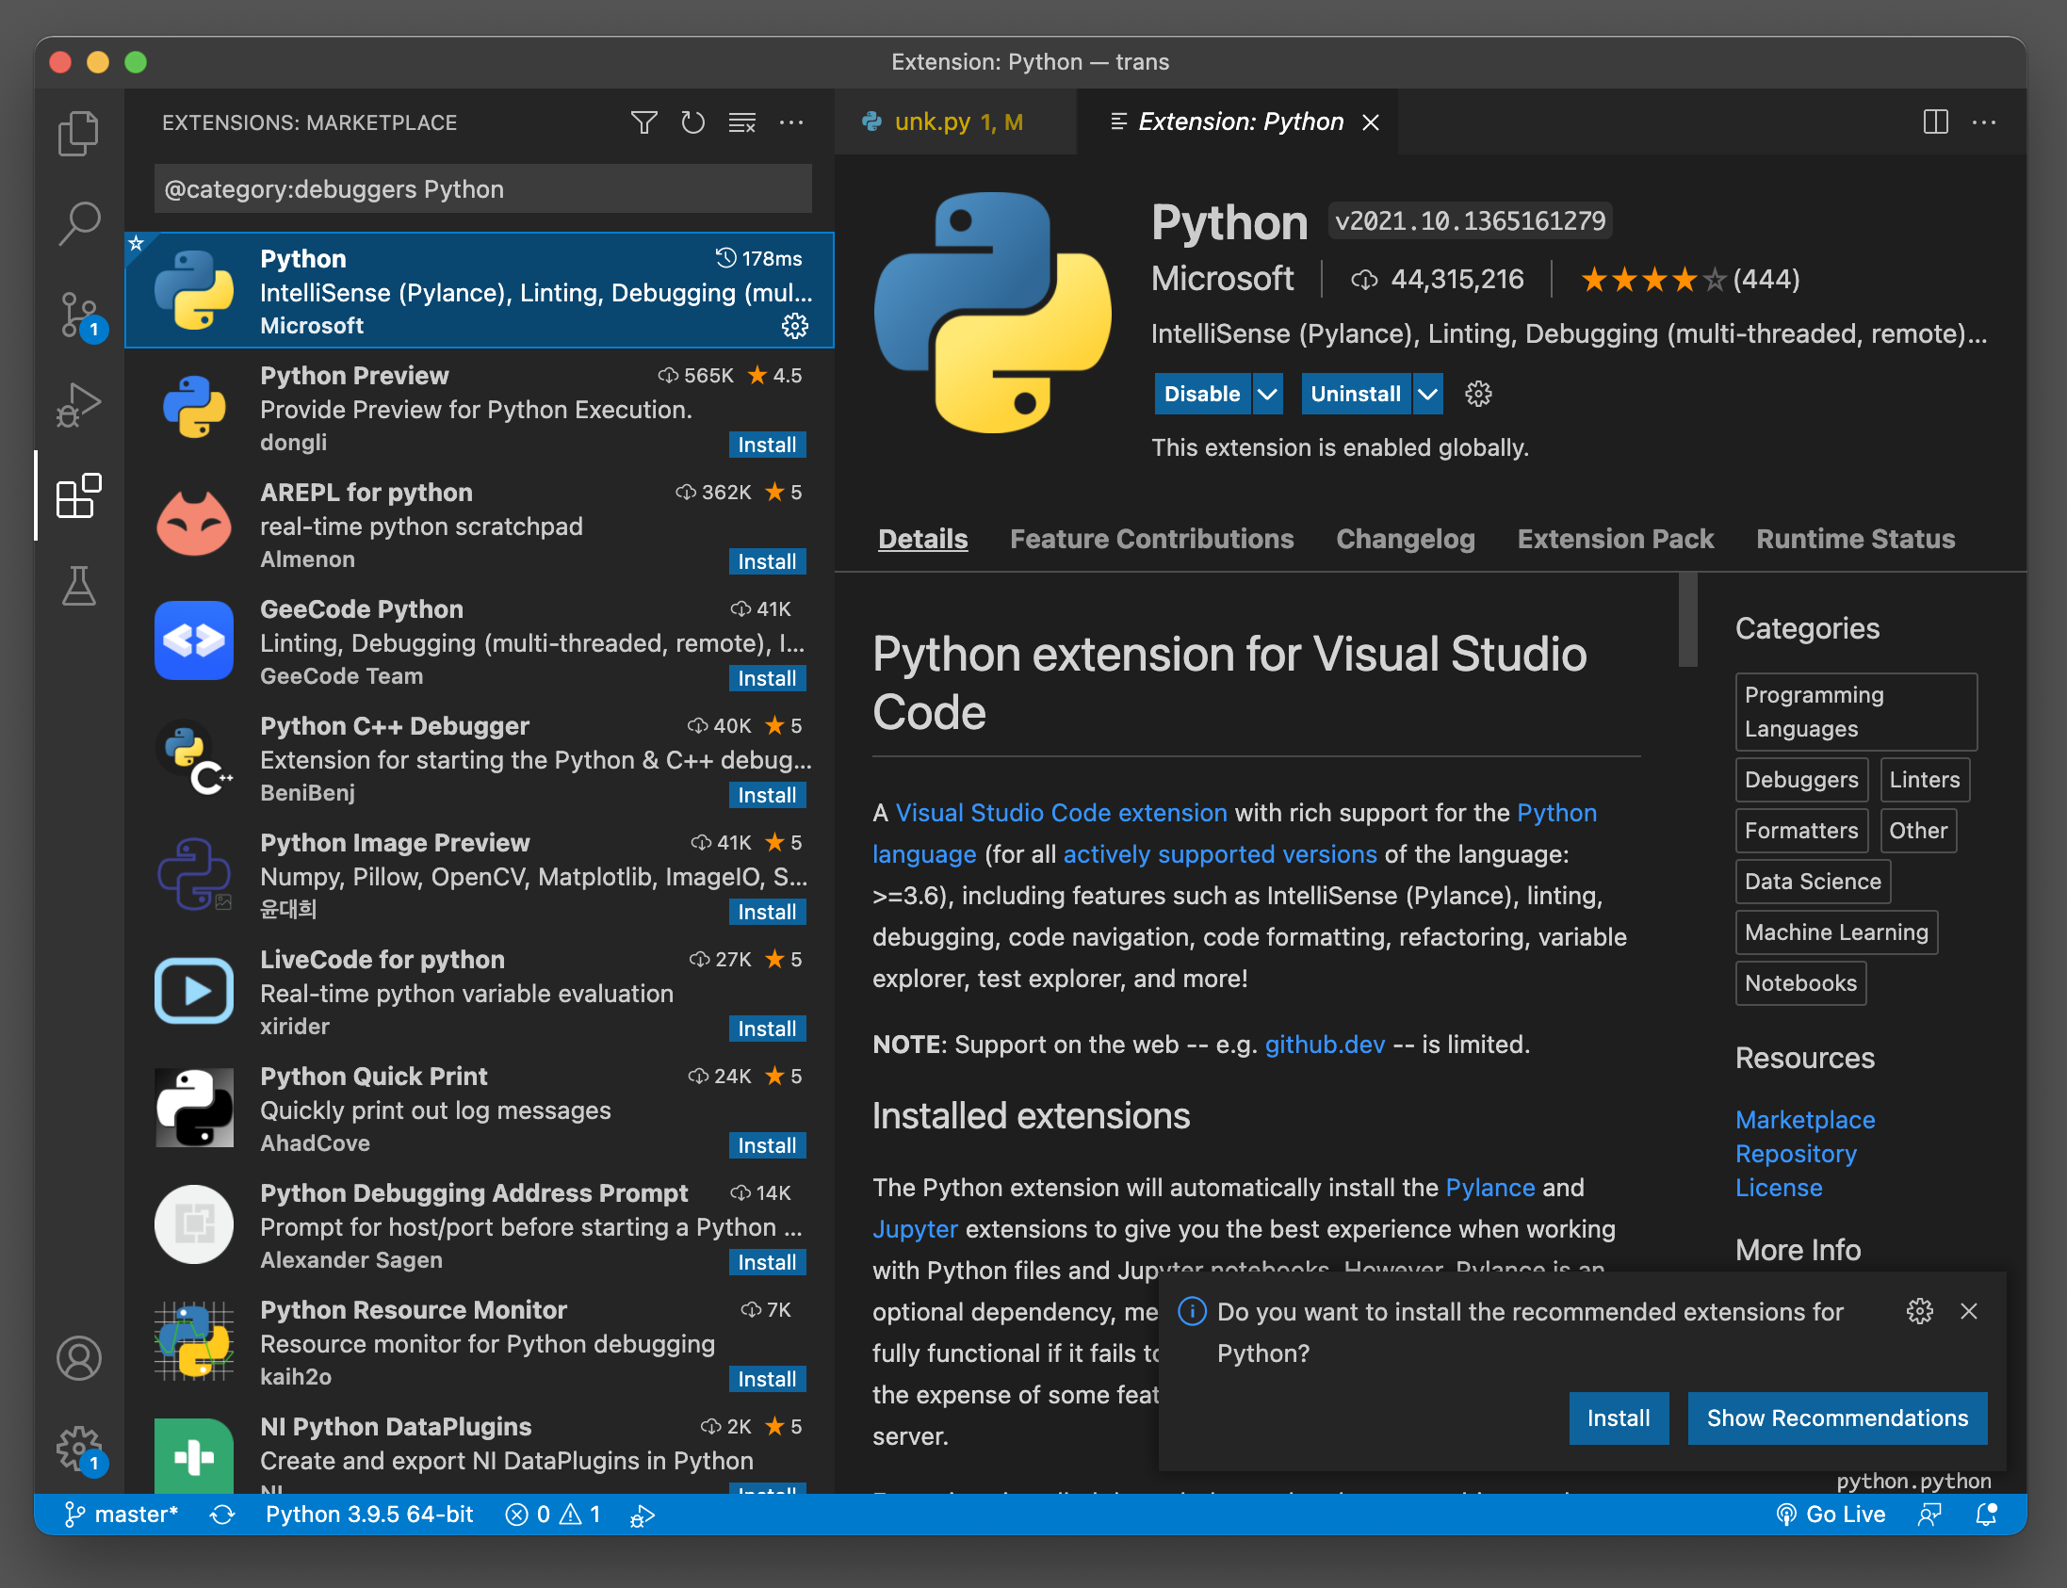Switch to the Runtime Status tab
2067x1588 pixels.
[x=1857, y=537]
